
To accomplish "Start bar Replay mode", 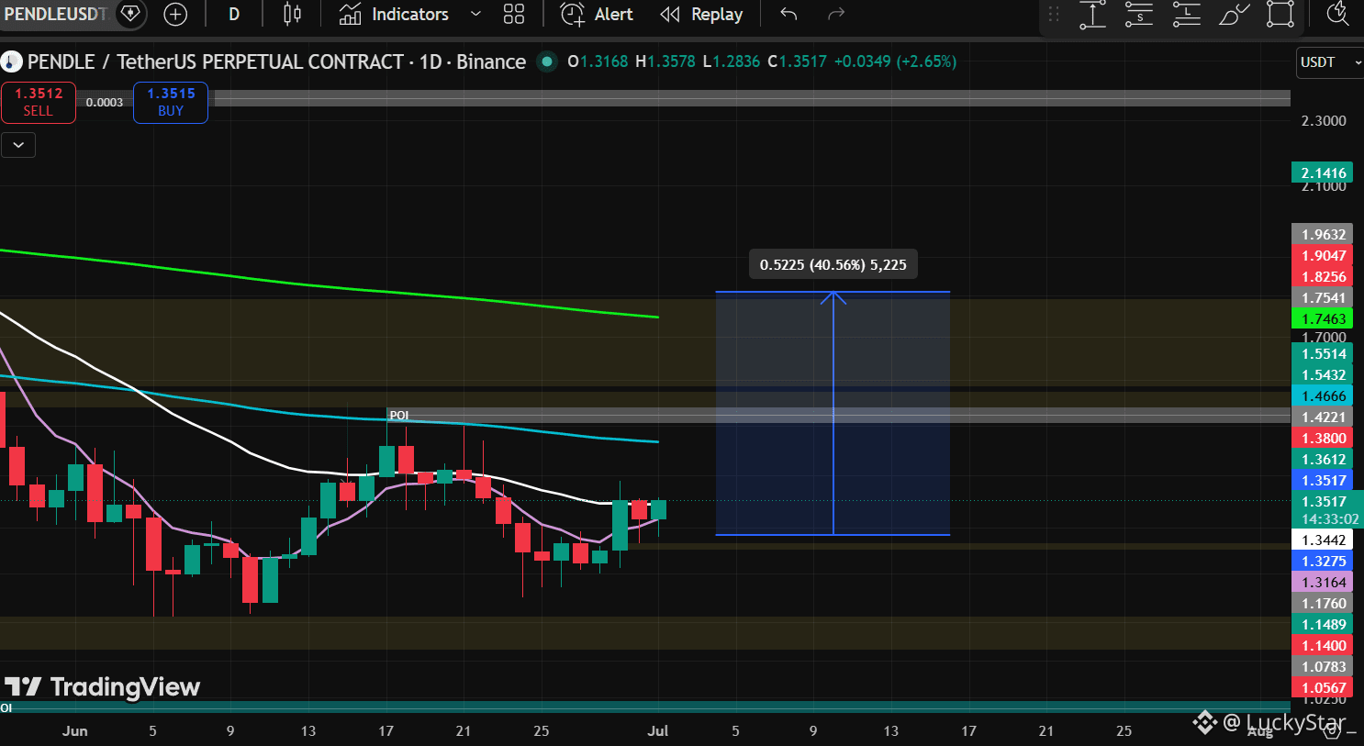I will [702, 14].
